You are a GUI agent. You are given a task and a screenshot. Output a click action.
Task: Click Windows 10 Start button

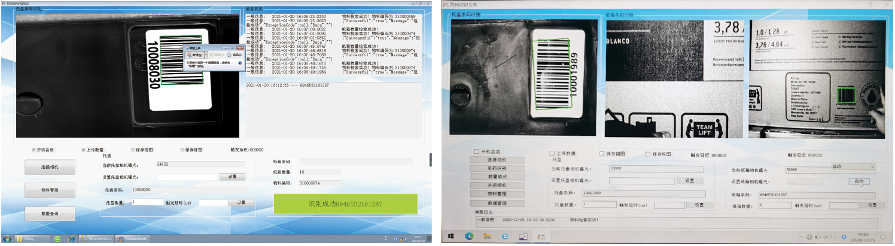coord(452,238)
